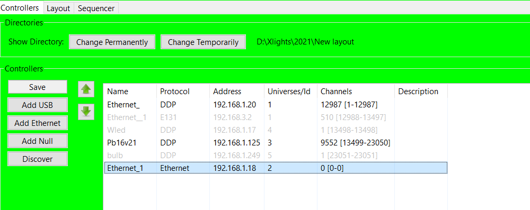Select the bulb controller row
This screenshot has height=210, width=530.
pos(276,156)
